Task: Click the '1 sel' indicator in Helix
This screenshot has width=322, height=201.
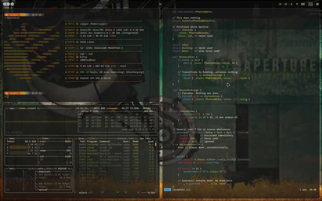Action: tap(303, 190)
